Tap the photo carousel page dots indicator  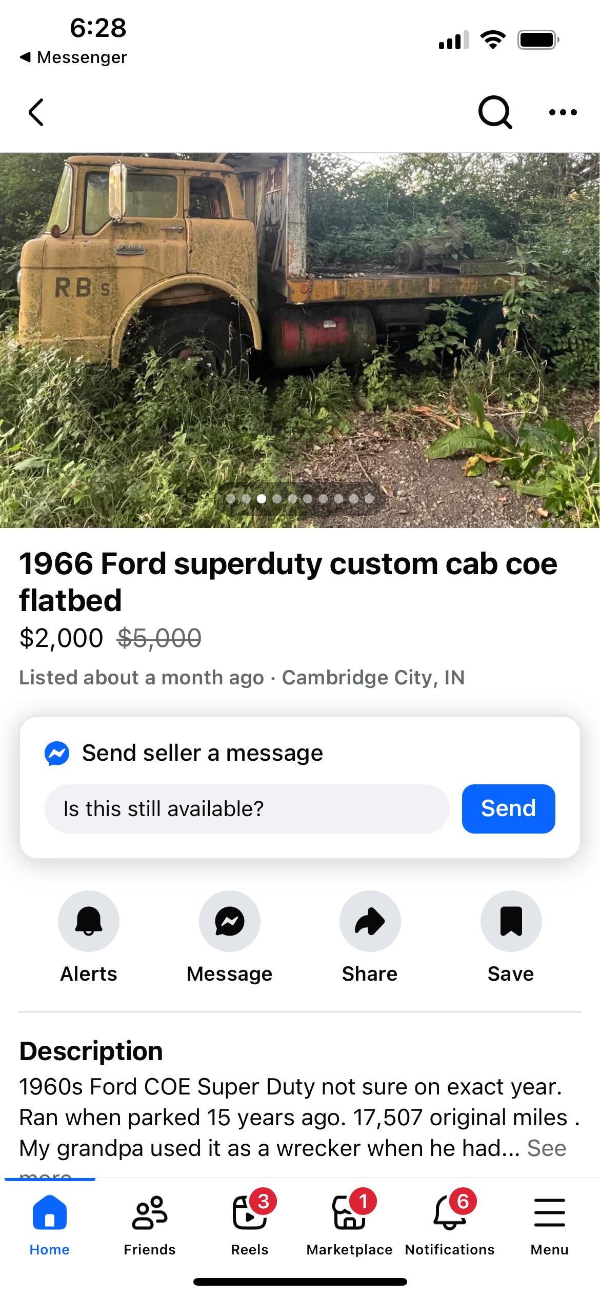tap(300, 499)
